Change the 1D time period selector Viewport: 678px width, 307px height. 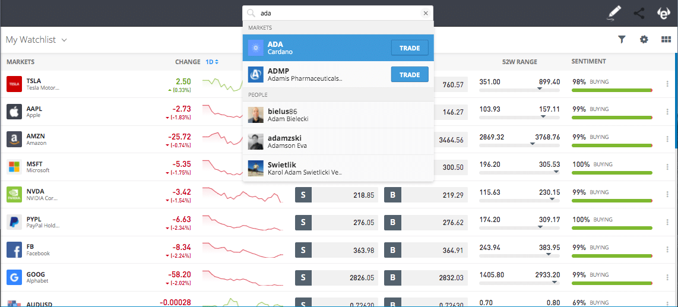(x=212, y=62)
